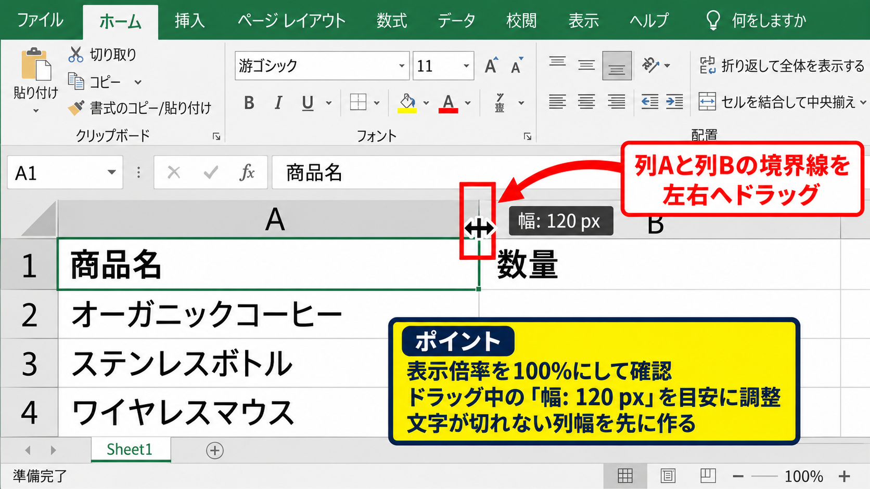The width and height of the screenshot is (870, 489).
Task: Apply red font color A button
Action: point(448,103)
